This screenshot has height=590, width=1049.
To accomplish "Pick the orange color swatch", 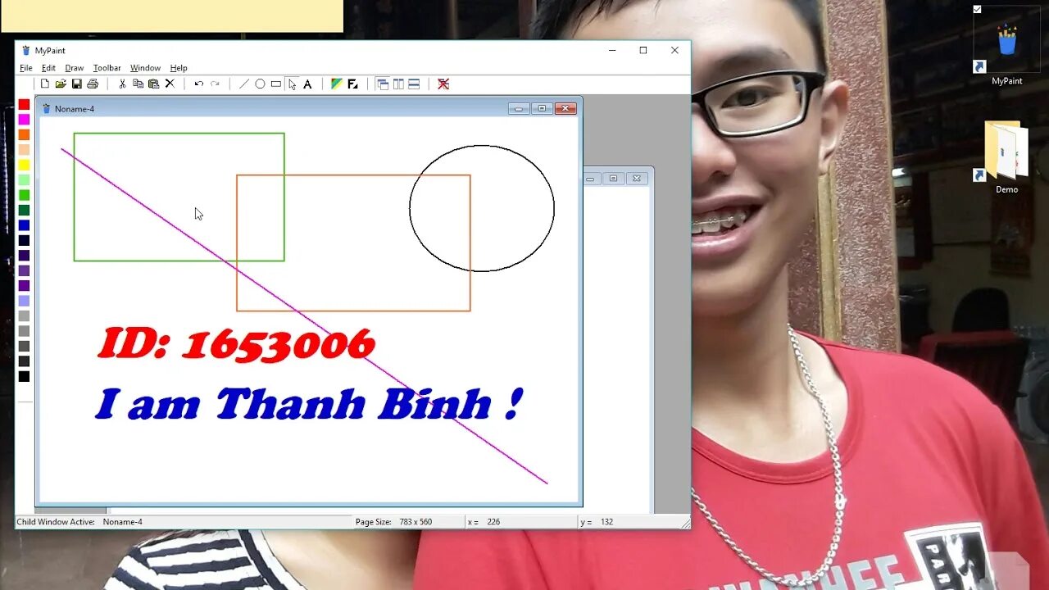I will tap(25, 134).
